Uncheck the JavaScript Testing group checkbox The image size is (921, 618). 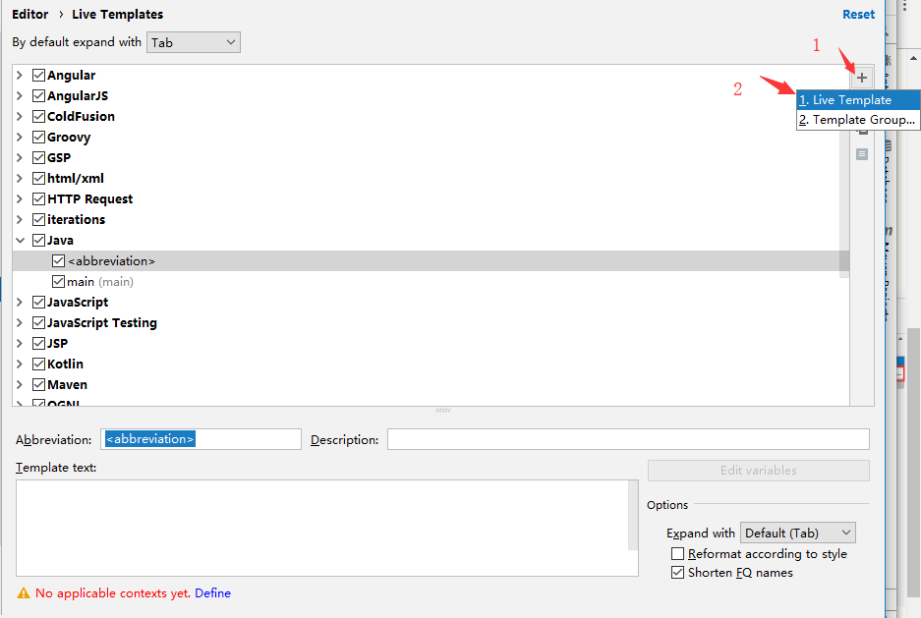pyautogui.click(x=38, y=323)
